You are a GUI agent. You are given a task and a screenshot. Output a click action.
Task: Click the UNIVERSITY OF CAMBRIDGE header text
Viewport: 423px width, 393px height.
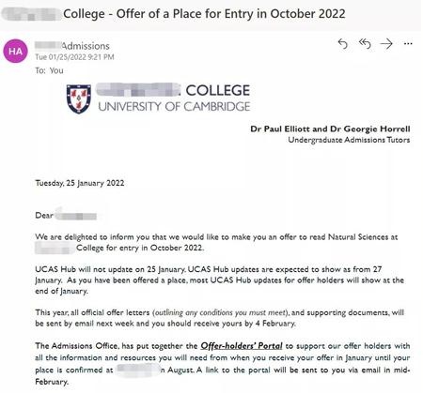(174, 107)
